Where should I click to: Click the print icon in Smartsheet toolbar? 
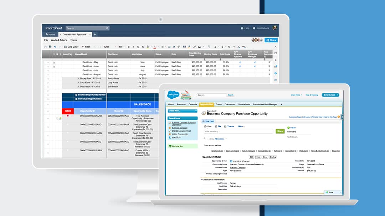(x=50, y=47)
